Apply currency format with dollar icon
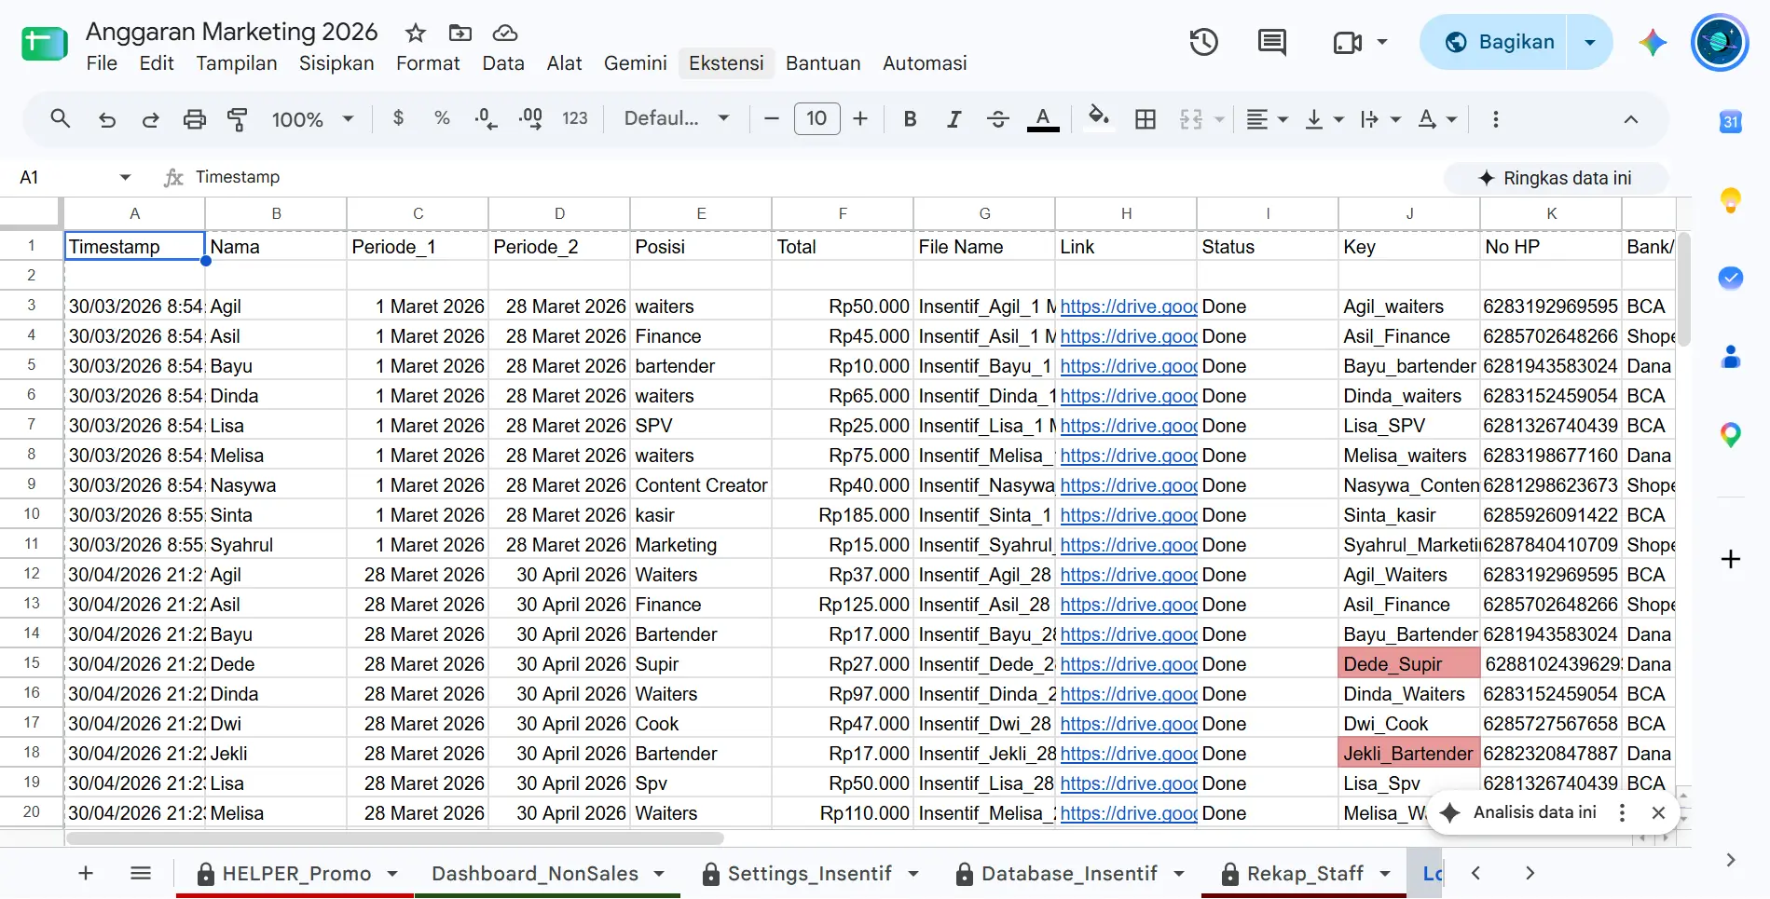This screenshot has height=899, width=1770. (399, 118)
